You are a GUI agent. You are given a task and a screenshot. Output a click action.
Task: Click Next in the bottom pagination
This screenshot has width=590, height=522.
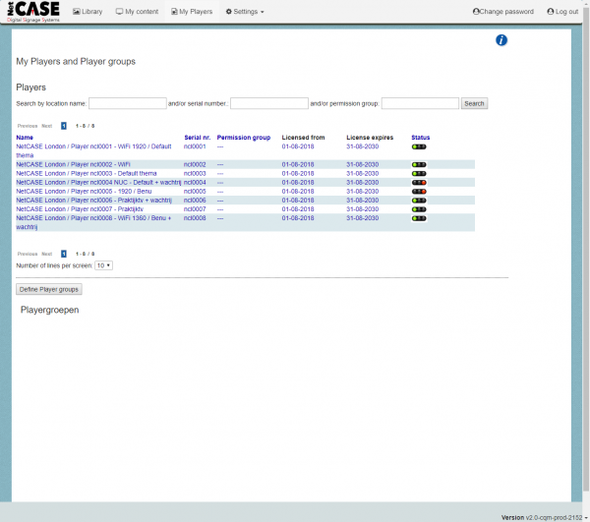(x=46, y=254)
